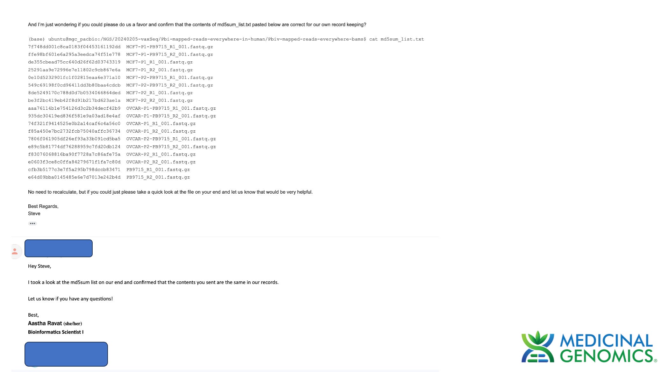Select the blue redacted sender name box
Image resolution: width=661 pixels, height=372 pixels.
tap(59, 248)
